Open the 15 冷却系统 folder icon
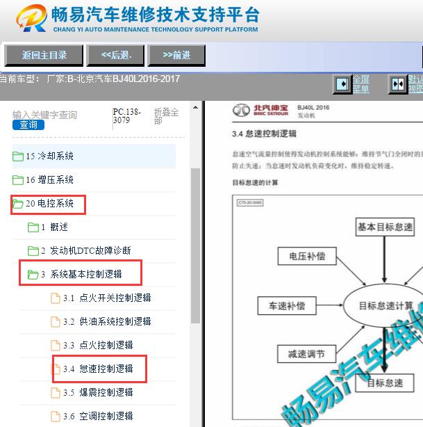423x427 pixels. [x=18, y=156]
